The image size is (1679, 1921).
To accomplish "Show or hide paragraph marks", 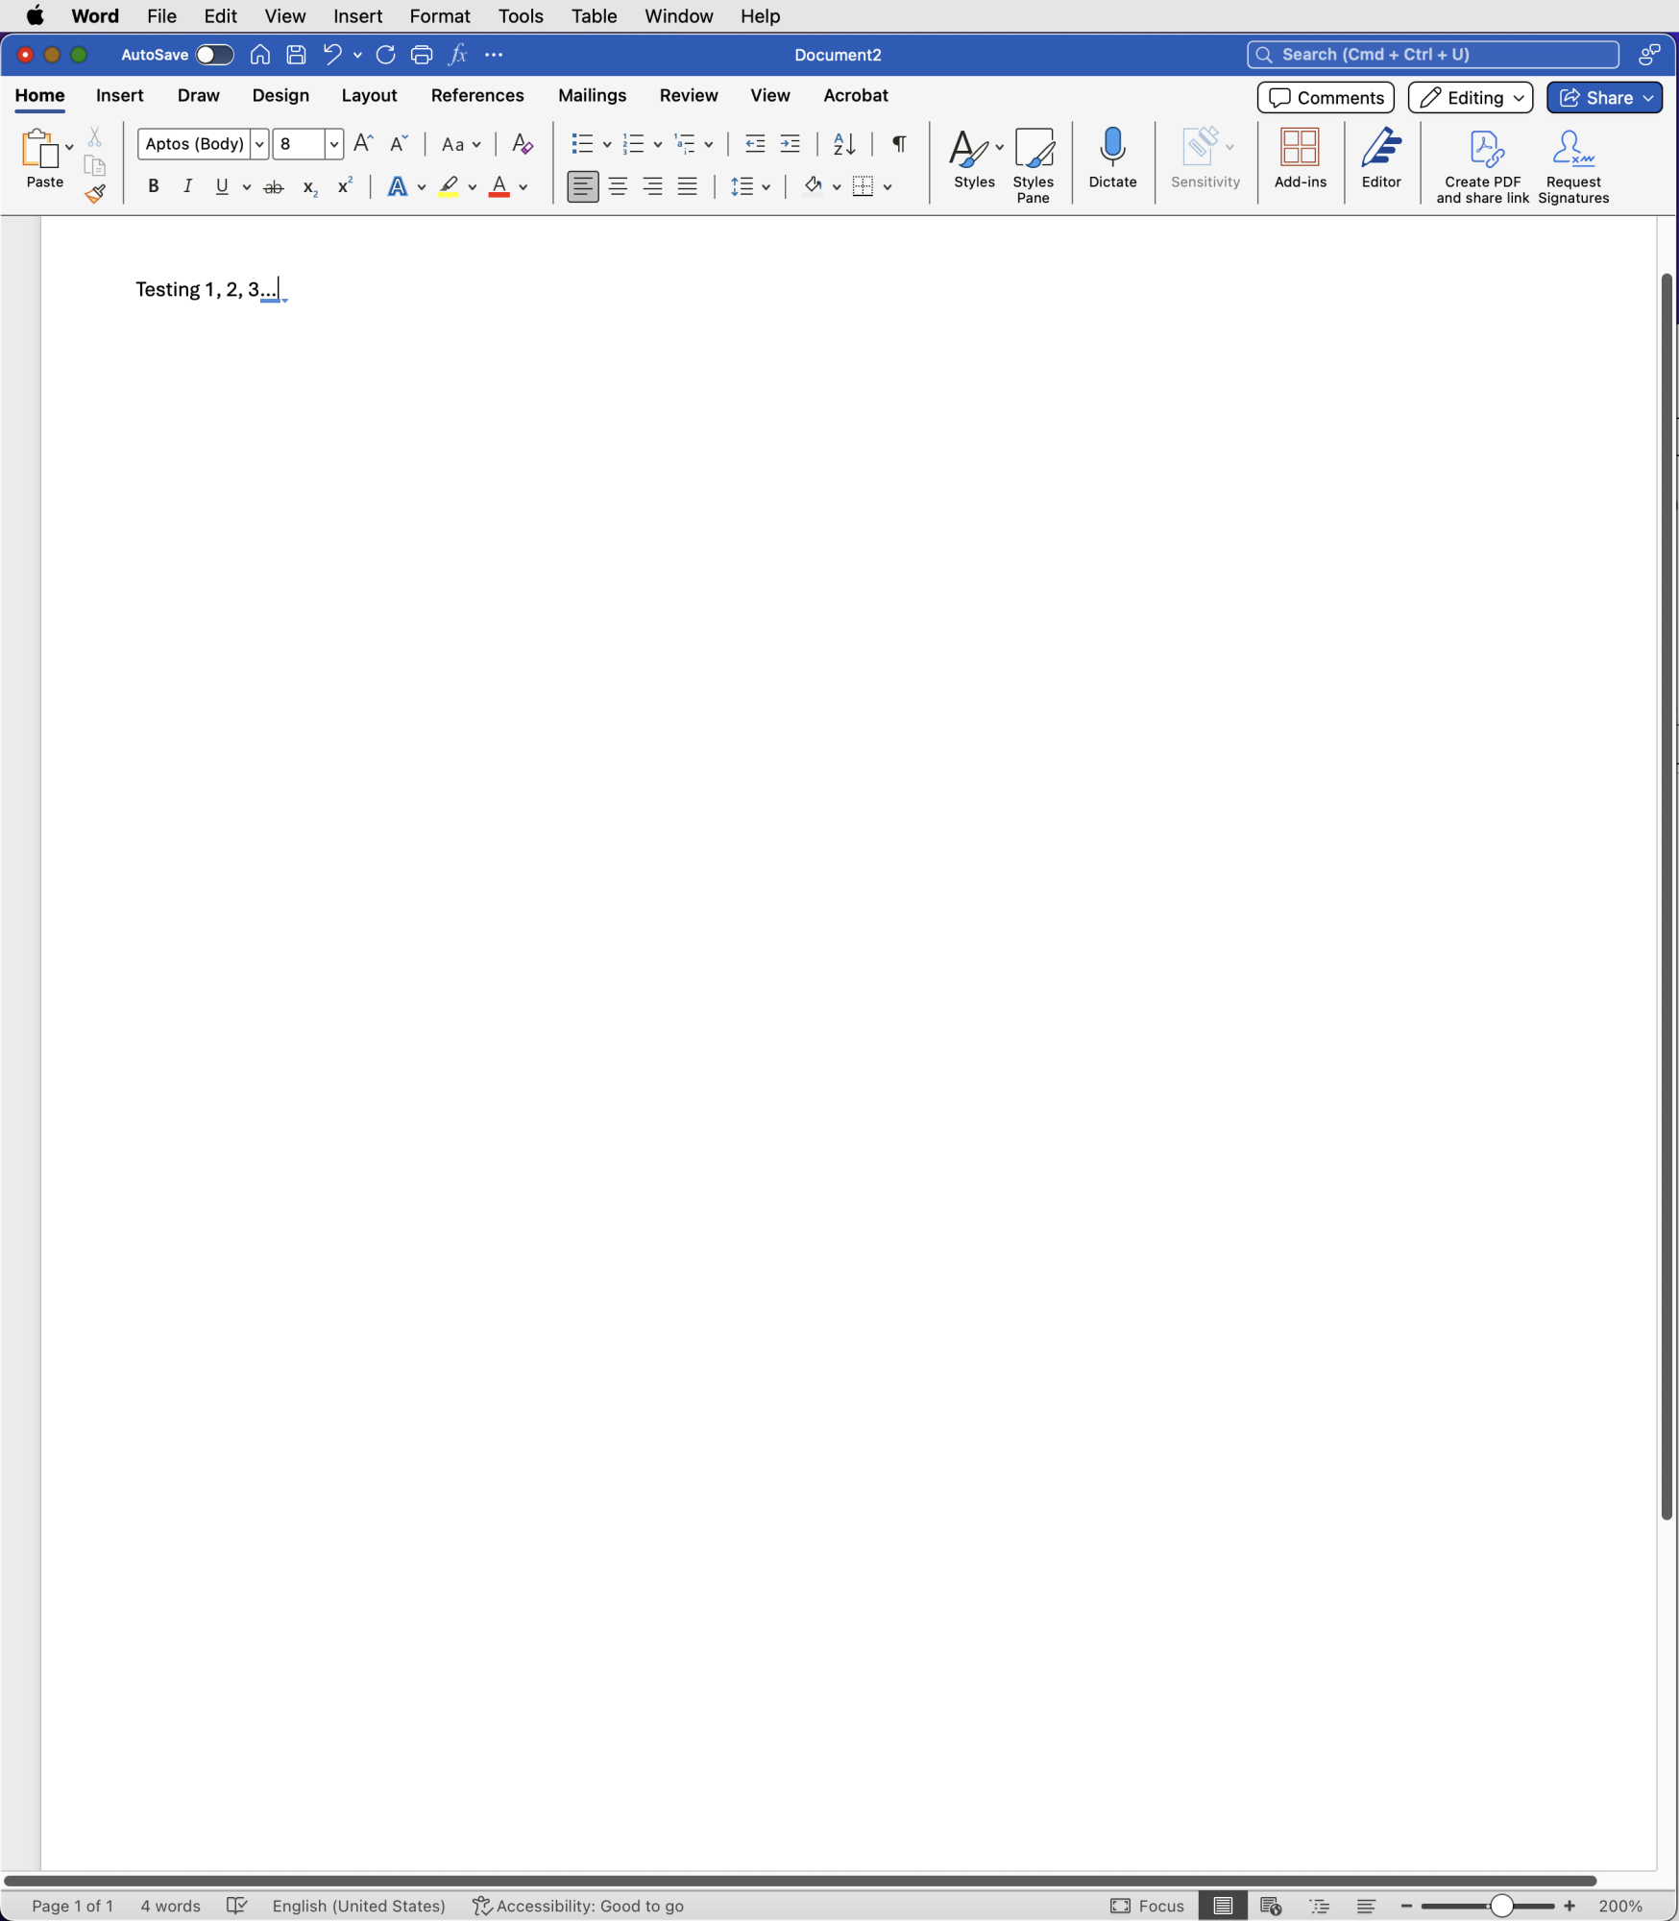I will click(x=899, y=144).
